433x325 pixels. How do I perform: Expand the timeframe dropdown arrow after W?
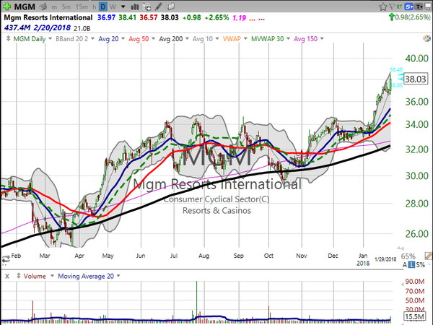tap(123, 6)
